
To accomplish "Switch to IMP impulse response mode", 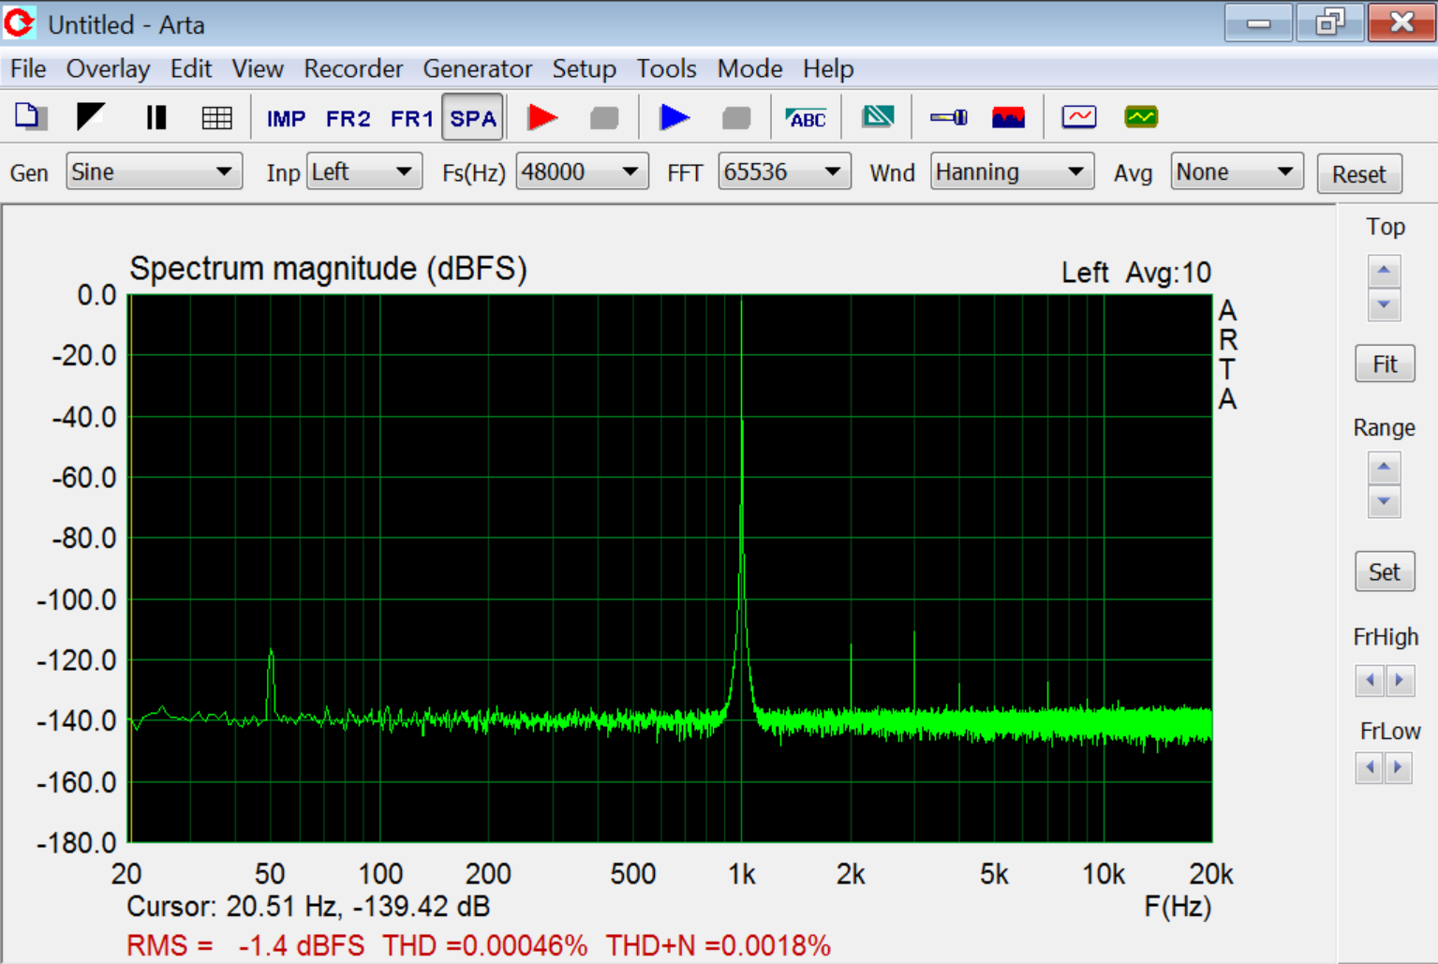I will [x=286, y=119].
